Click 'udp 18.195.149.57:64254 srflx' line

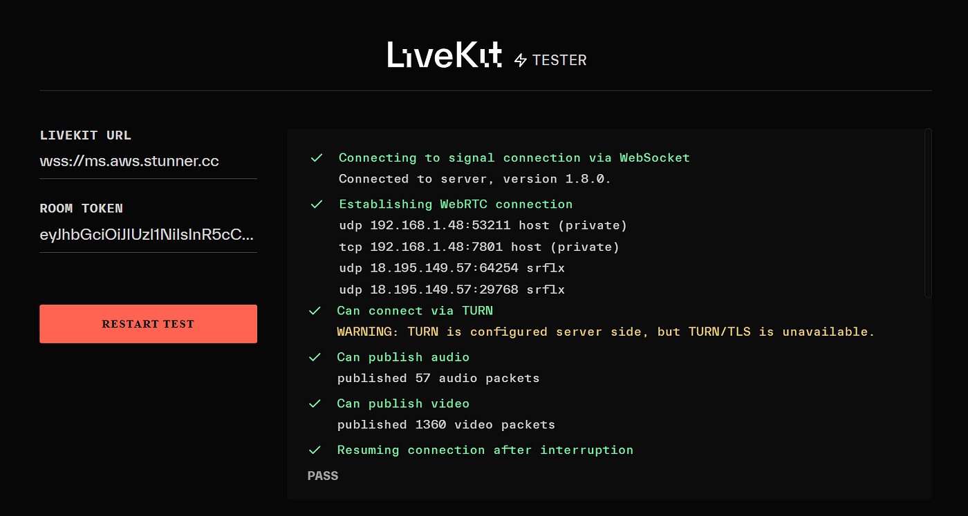coord(452,269)
